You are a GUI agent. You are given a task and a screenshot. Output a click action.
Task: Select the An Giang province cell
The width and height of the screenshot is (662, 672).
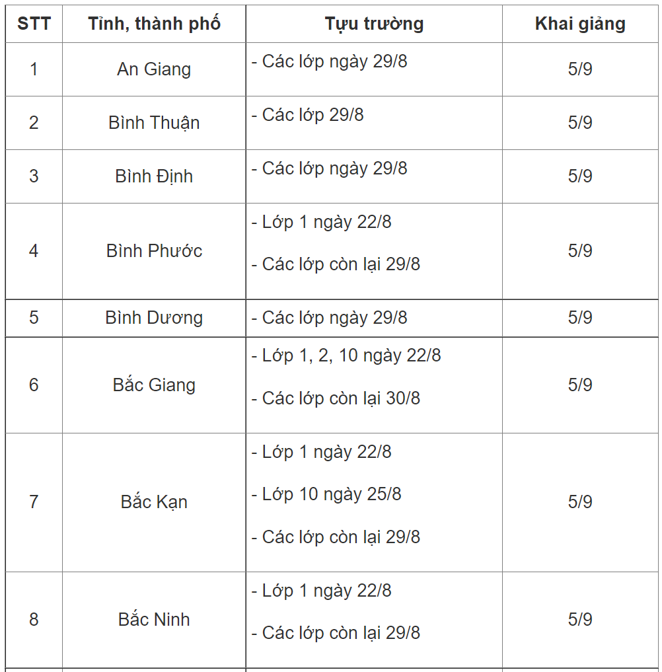coord(154,69)
